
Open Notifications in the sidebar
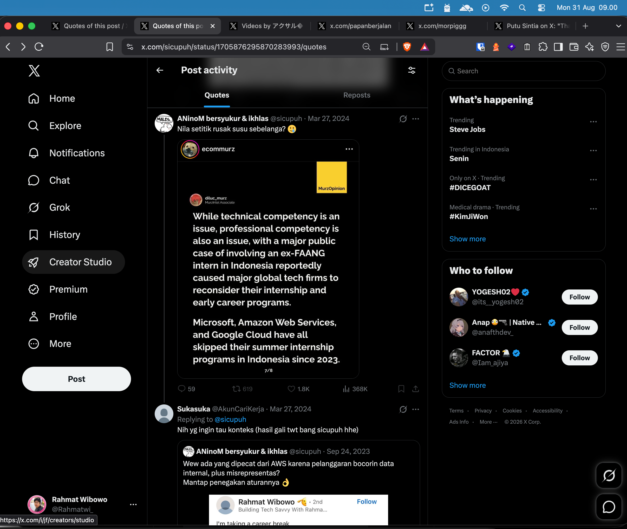pos(67,153)
